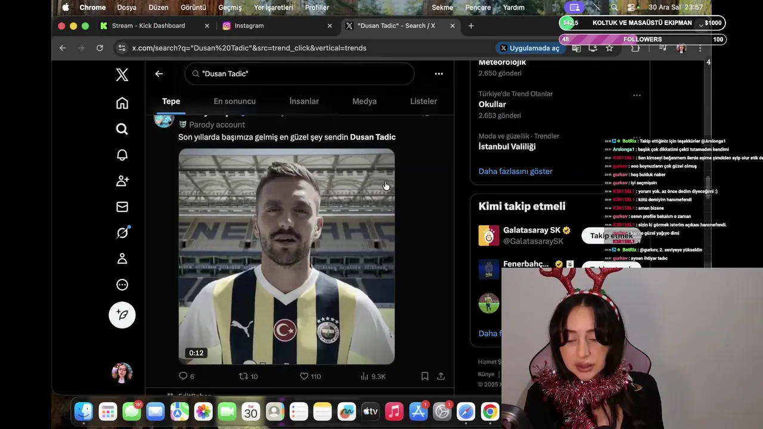
Task: Switch to the Medya tab
Action: click(364, 101)
